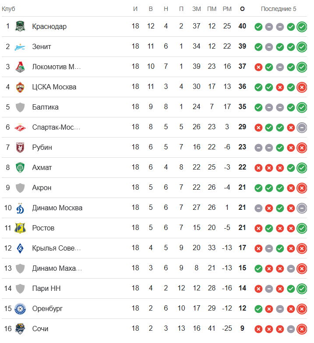Click the Клуб column header
The image size is (314, 343).
tap(9, 9)
